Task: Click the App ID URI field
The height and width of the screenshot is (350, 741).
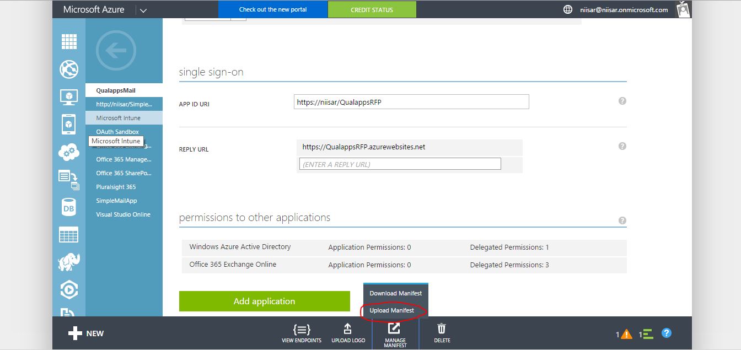Action: coord(411,102)
